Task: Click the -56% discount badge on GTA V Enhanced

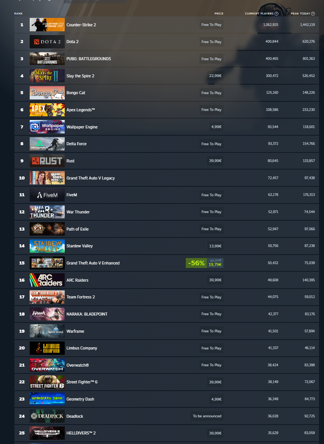Action: pyautogui.click(x=196, y=263)
